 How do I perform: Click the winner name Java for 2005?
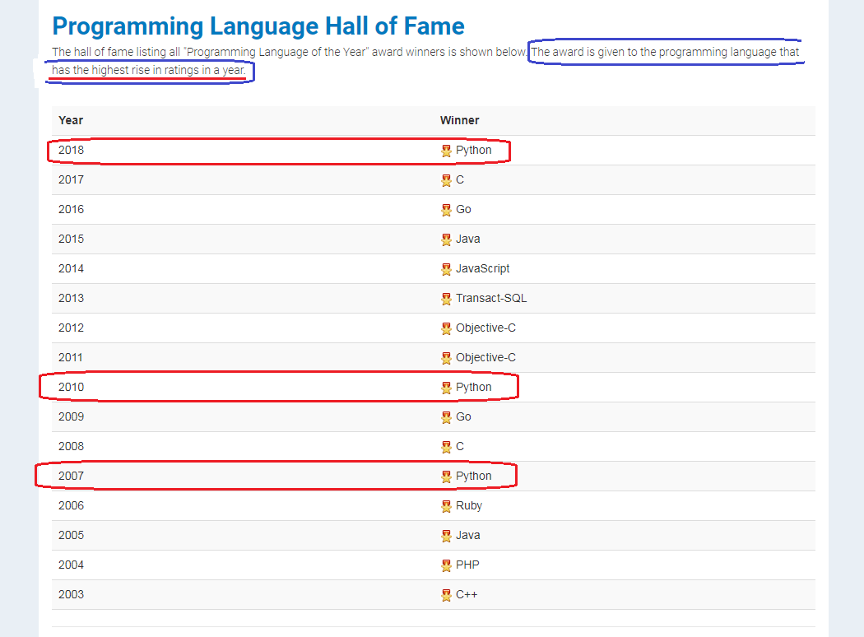(468, 535)
